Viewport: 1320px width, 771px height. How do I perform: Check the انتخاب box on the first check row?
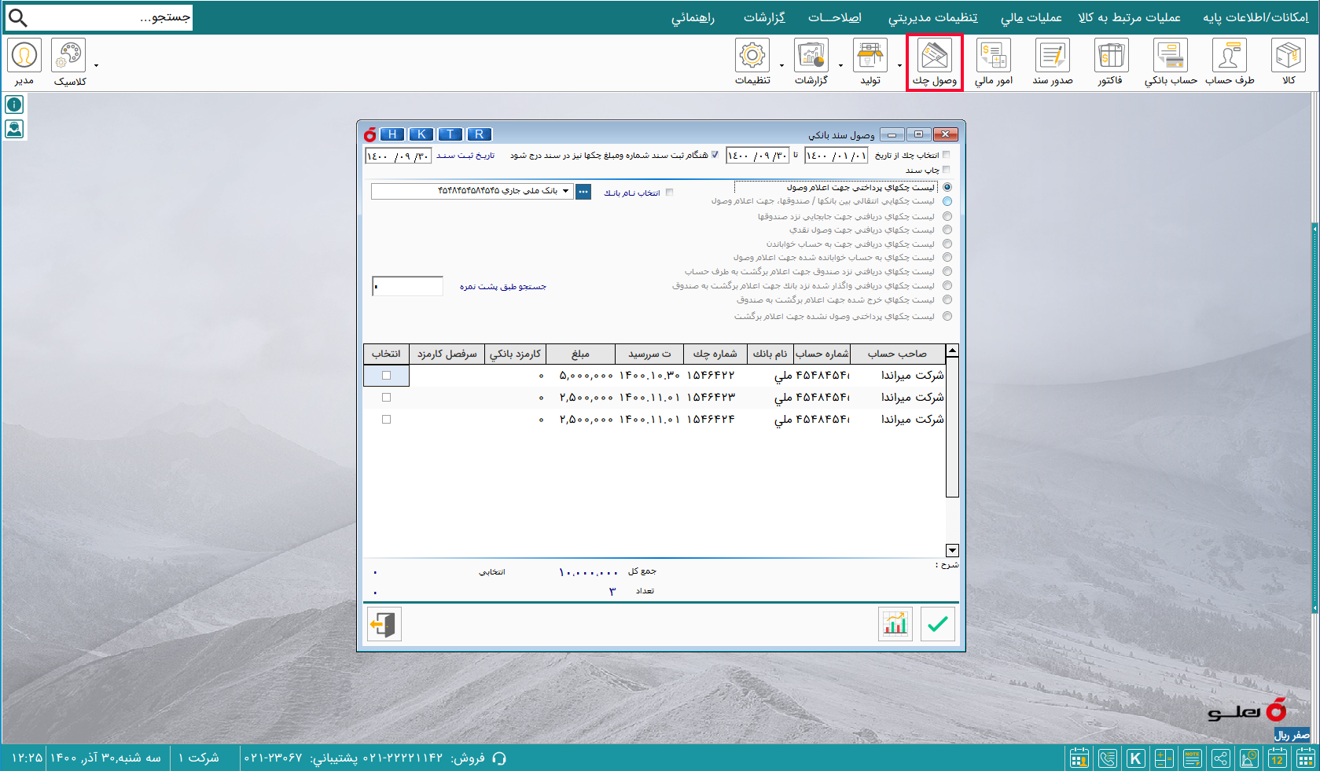click(385, 376)
